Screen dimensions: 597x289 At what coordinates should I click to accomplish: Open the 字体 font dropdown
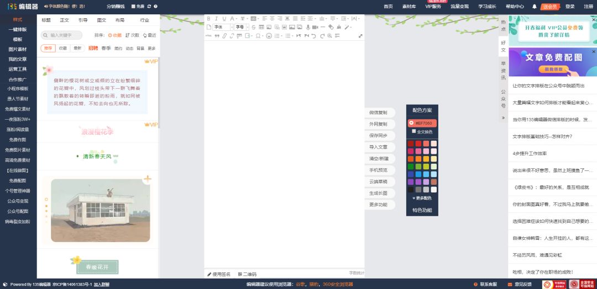[221, 27]
